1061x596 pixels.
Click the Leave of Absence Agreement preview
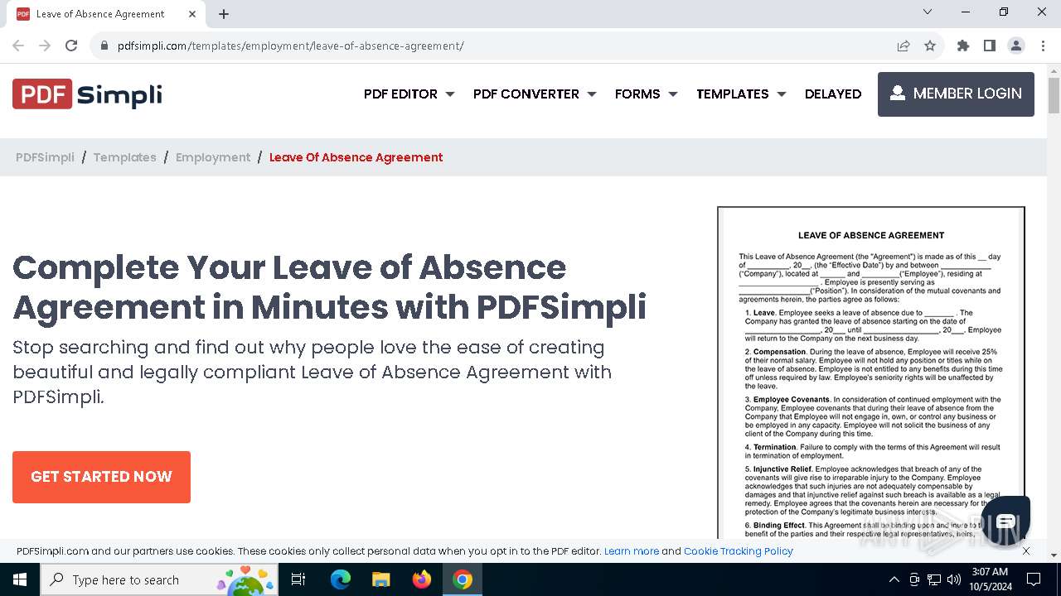(871, 374)
